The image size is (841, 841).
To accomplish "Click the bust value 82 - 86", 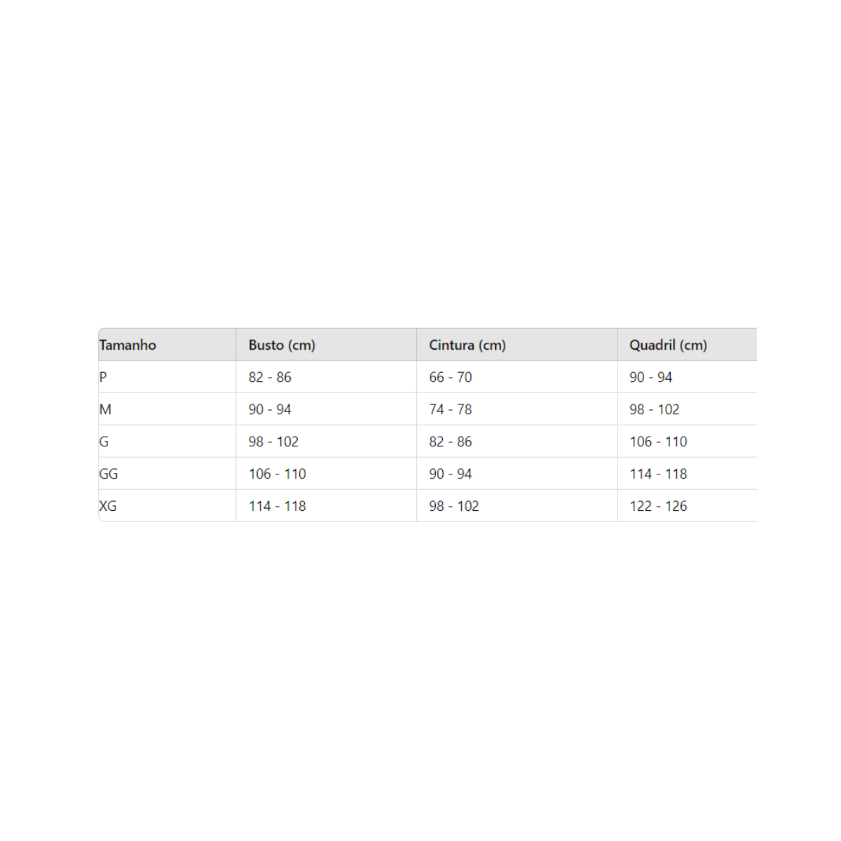I will pyautogui.click(x=270, y=377).
